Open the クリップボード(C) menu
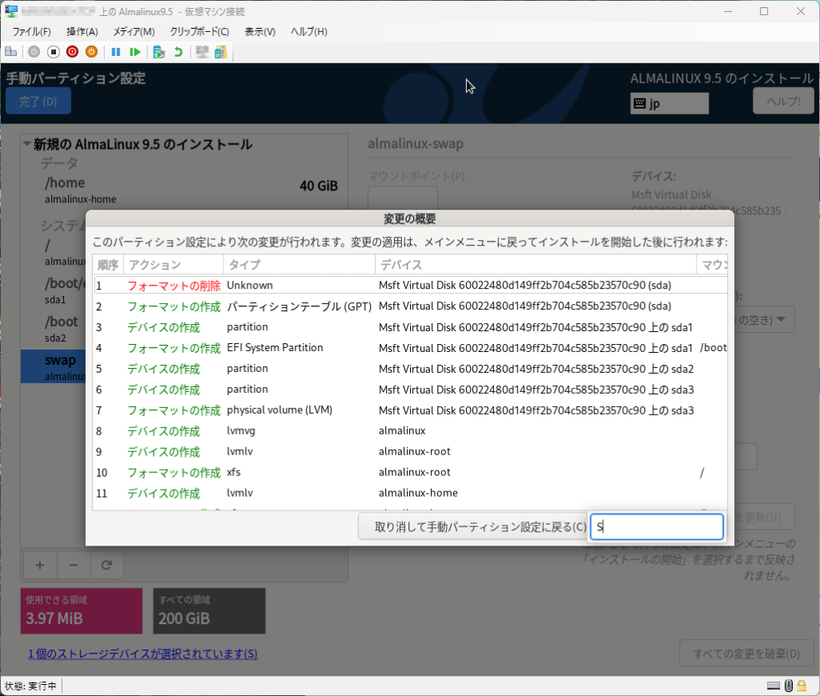820x696 pixels. pyautogui.click(x=199, y=32)
